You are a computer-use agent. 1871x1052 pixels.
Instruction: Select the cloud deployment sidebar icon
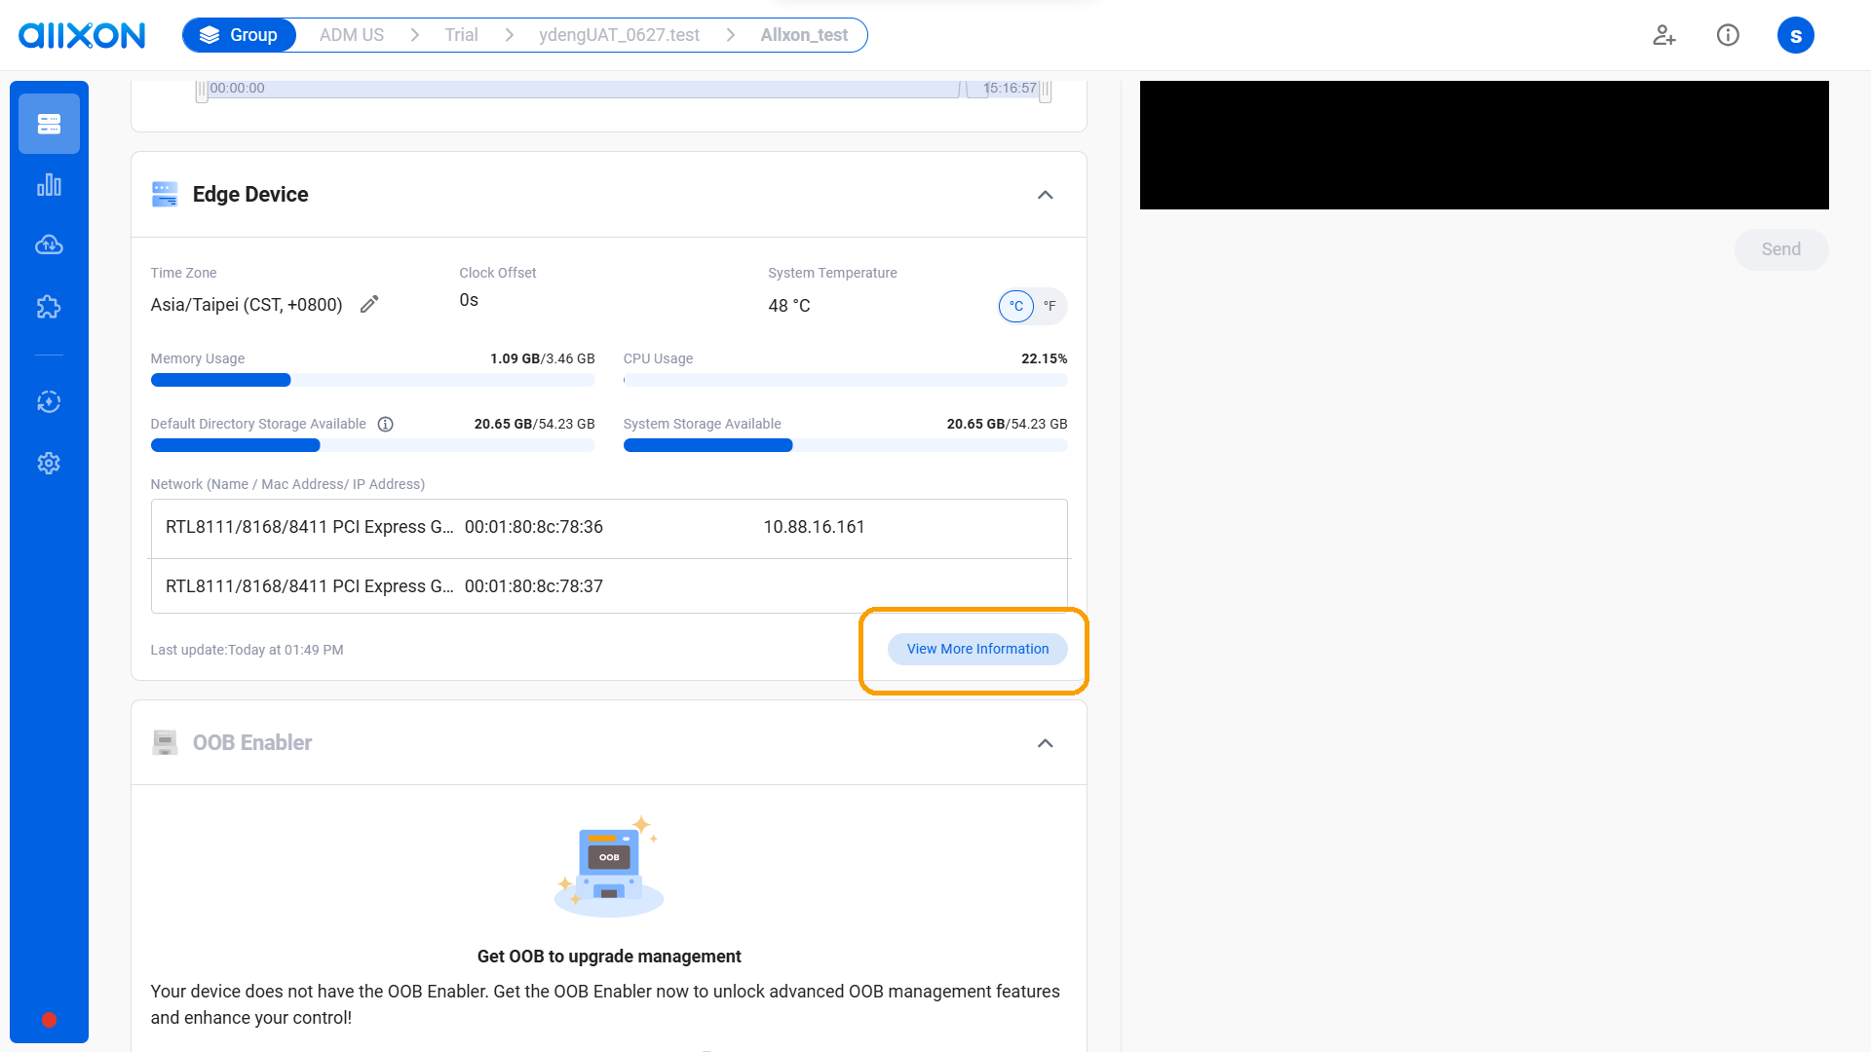click(49, 244)
